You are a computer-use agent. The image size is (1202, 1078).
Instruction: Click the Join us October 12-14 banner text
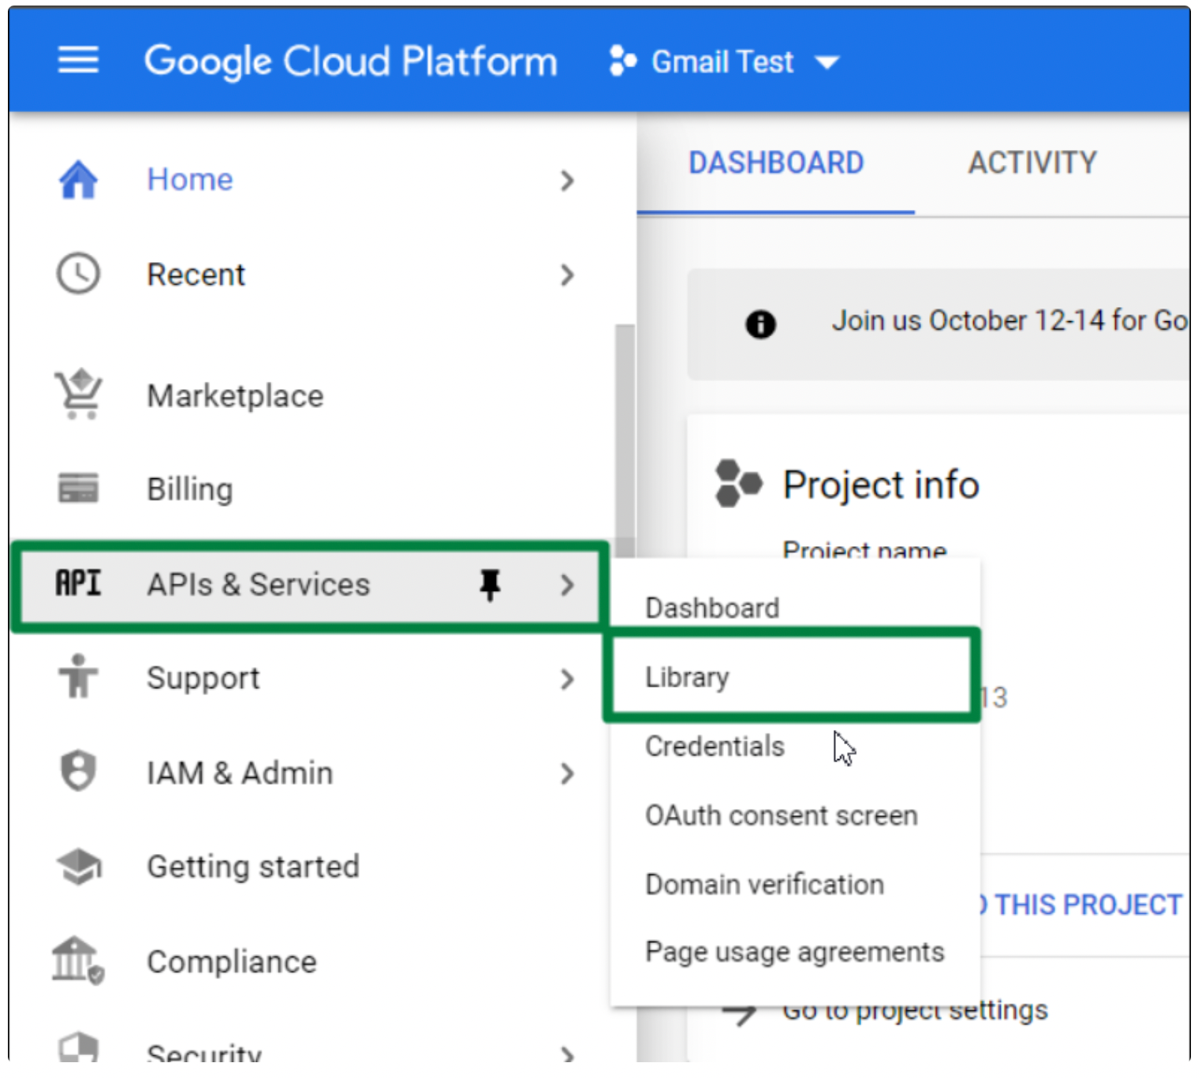1010,320
